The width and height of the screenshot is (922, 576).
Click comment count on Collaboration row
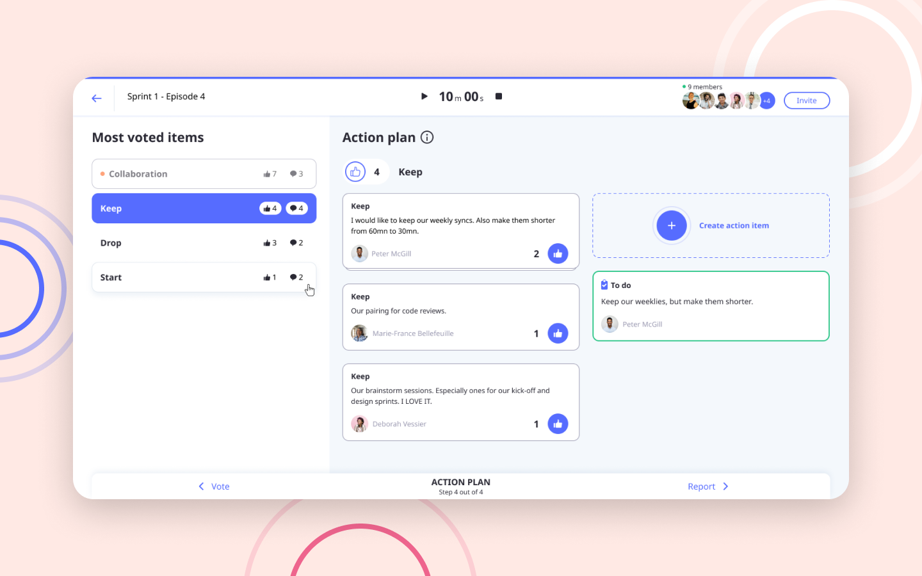pyautogui.click(x=296, y=173)
